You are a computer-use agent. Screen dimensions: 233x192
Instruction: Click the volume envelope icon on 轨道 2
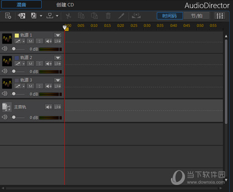pos(49,64)
